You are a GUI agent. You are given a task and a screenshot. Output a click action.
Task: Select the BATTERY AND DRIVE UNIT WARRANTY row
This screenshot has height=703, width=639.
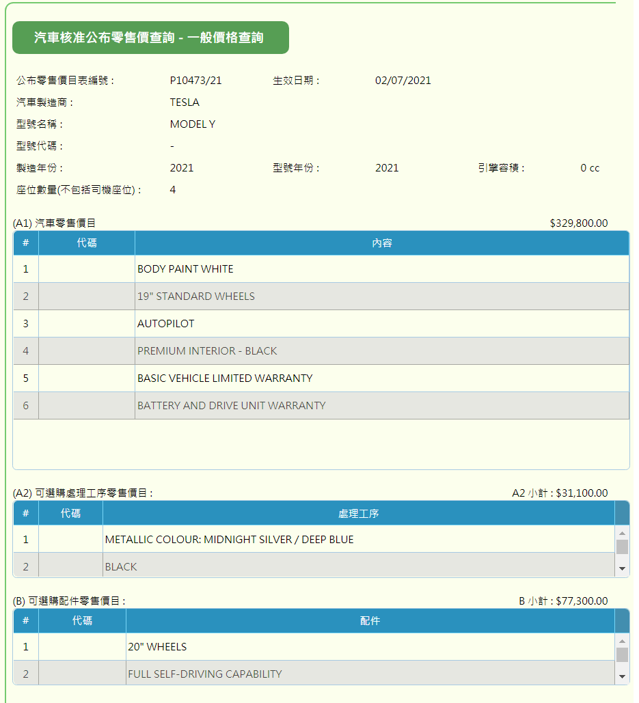click(321, 406)
